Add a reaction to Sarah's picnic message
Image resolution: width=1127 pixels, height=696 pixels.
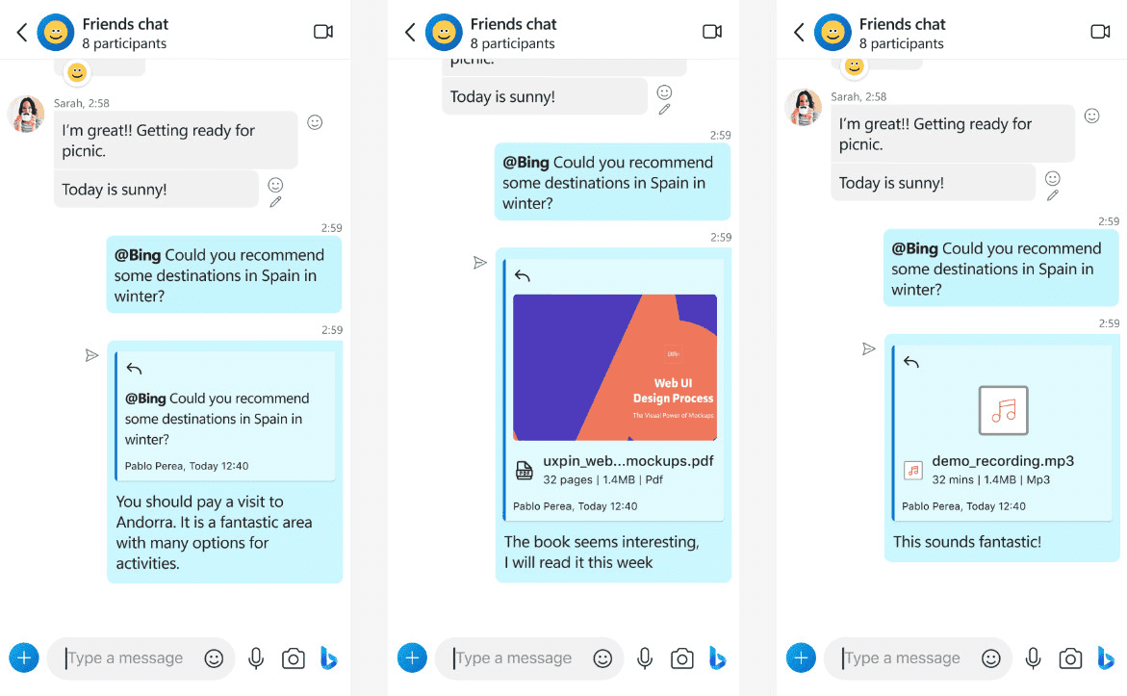[315, 122]
